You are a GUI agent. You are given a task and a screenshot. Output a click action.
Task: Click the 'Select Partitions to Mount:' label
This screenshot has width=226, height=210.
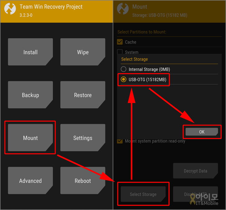142,32
